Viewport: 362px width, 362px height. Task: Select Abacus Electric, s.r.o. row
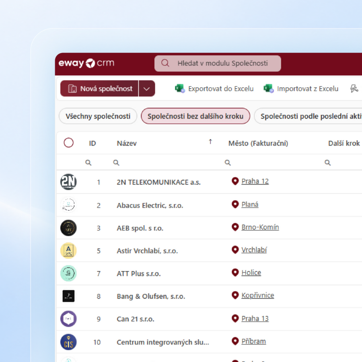(x=209, y=205)
